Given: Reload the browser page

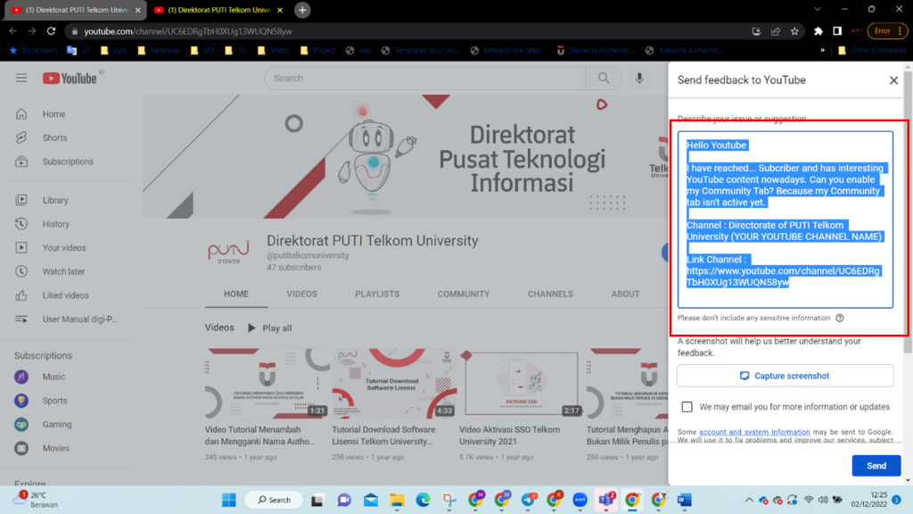Looking at the screenshot, I should [x=51, y=31].
